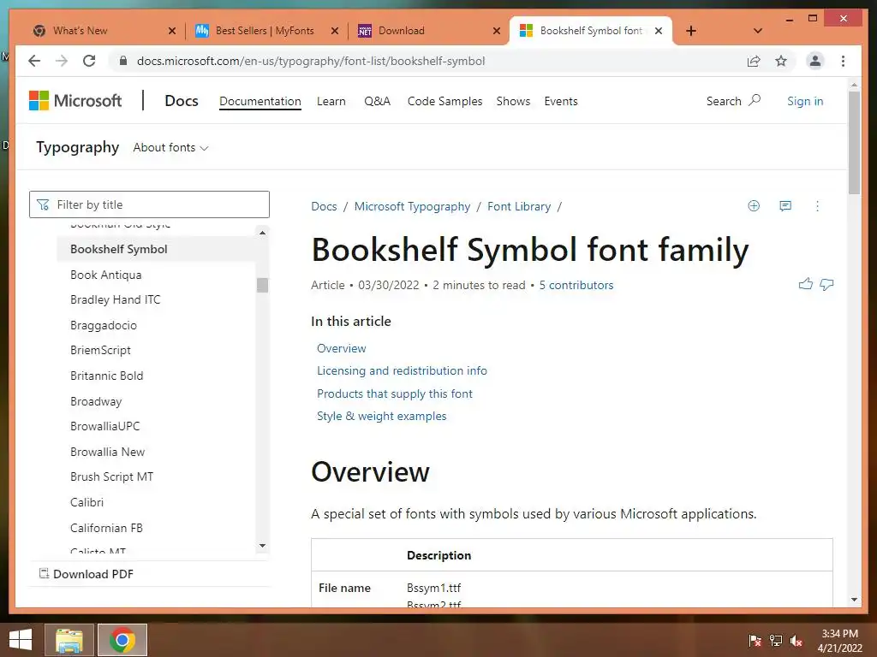Select Bradley Hand ITC in the sidebar

[116, 299]
